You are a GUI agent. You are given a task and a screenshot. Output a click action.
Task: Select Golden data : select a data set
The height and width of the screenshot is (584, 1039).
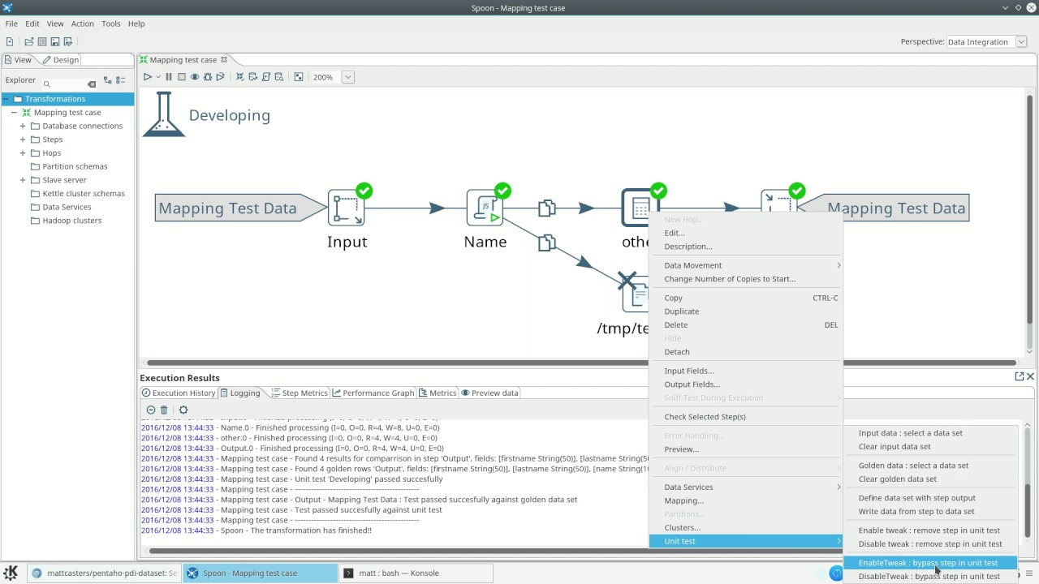930,466
